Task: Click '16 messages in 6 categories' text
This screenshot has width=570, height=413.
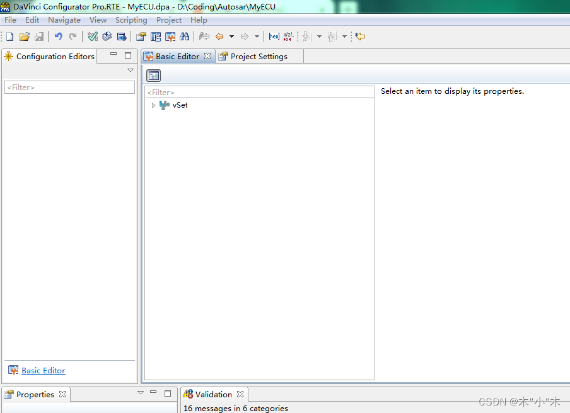Action: [x=236, y=409]
